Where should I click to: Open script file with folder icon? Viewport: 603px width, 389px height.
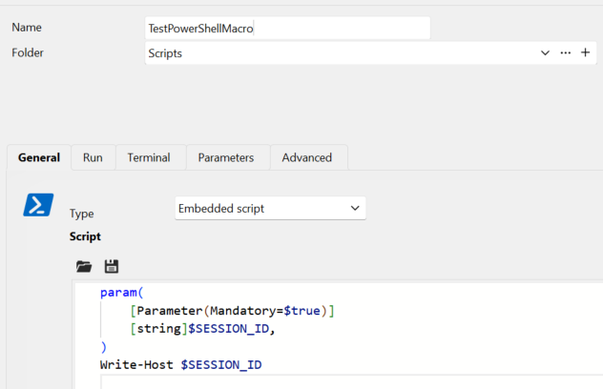point(84,266)
